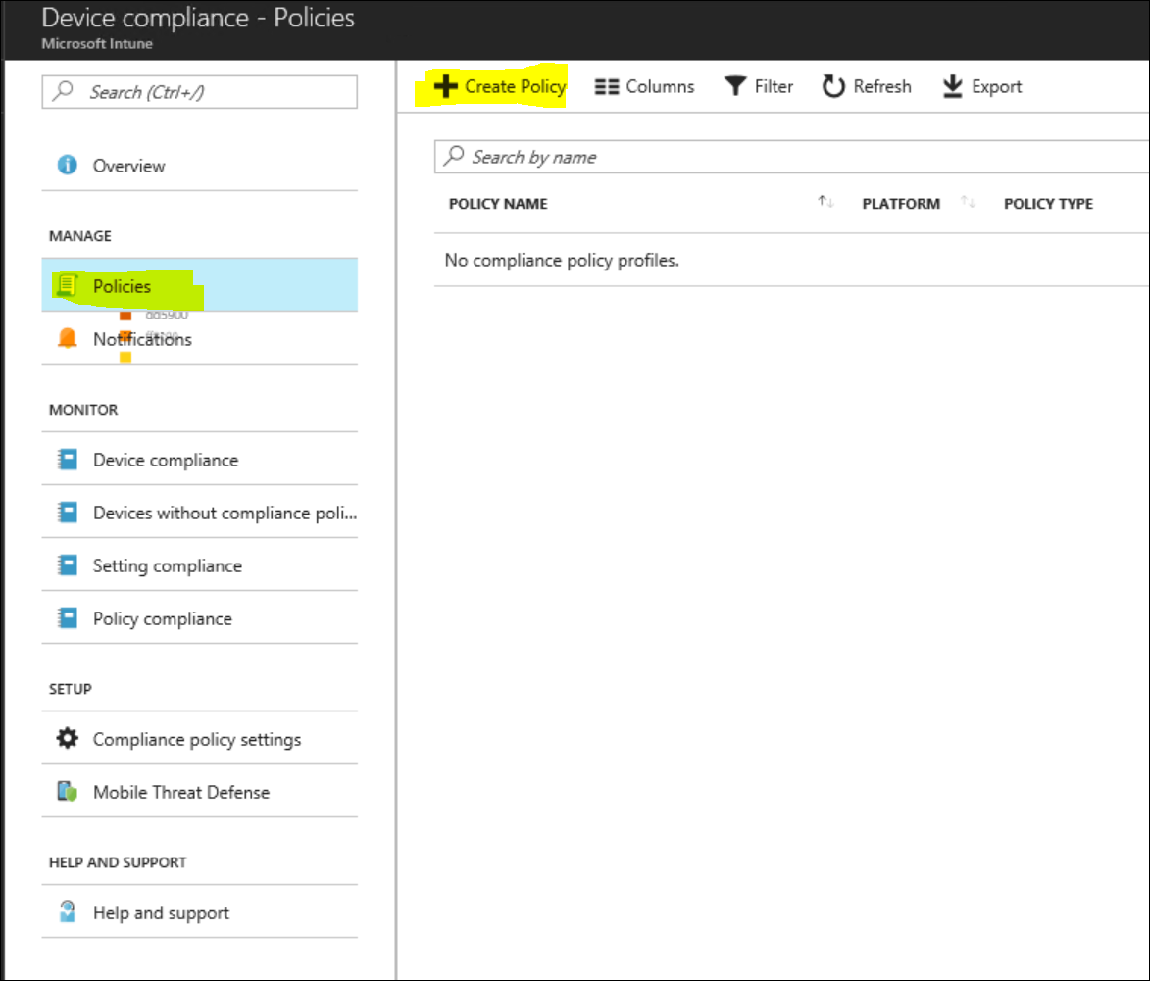Click the Compliance policy settings gear icon

(68, 738)
